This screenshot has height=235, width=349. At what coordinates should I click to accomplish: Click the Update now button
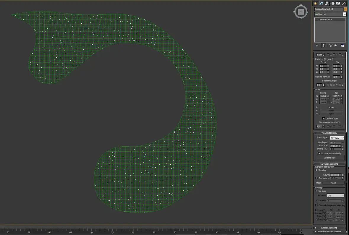330,158
